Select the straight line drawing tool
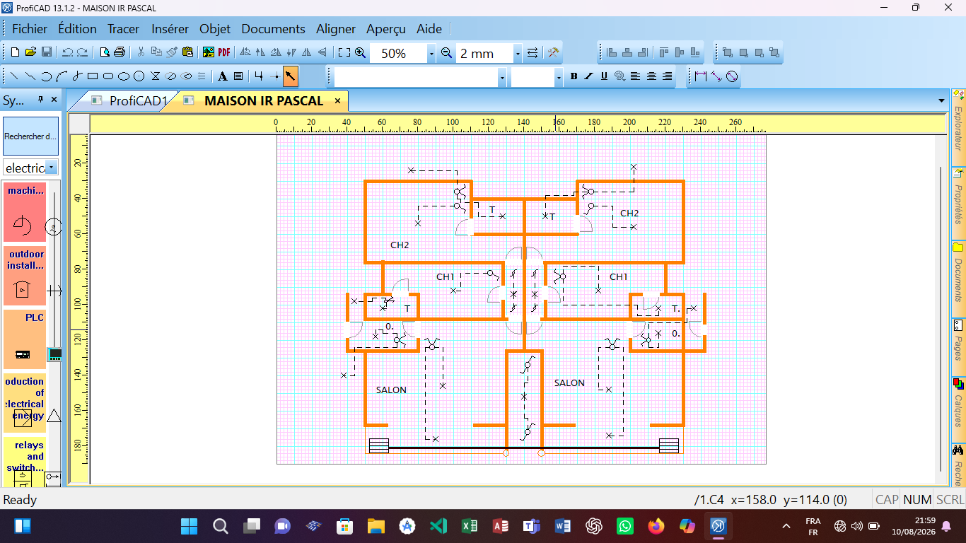966x543 pixels. tap(15, 76)
